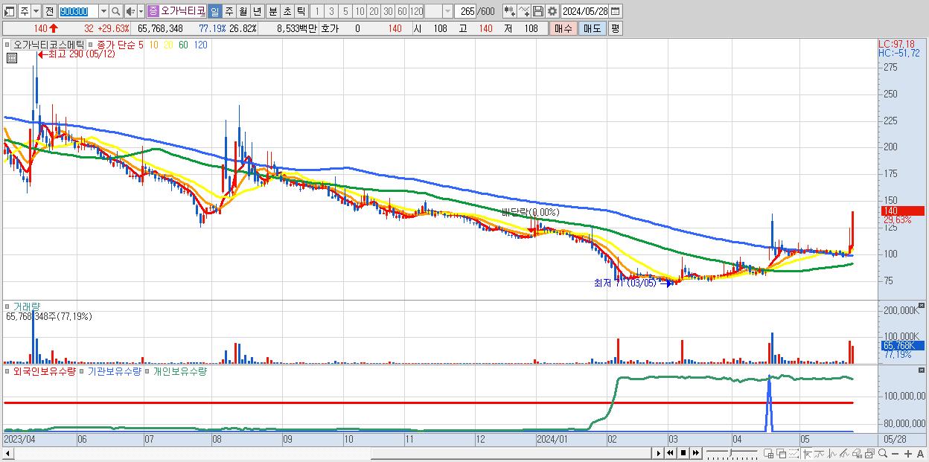The image size is (929, 462).
Task: Open the dropdown next to speaker icon
Action: 141,11
